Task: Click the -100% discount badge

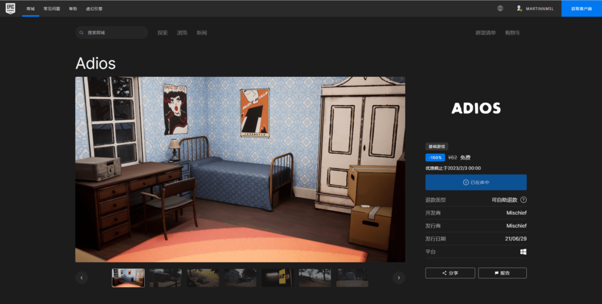Action: 435,157
